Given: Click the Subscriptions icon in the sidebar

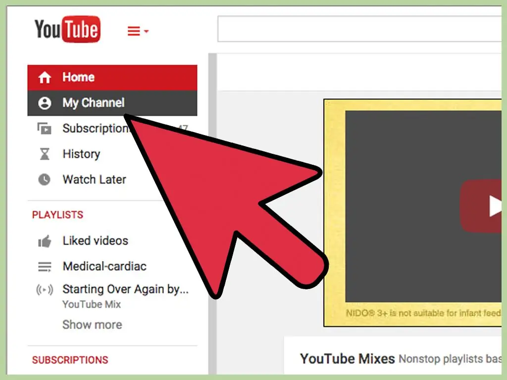Looking at the screenshot, I should click(x=44, y=129).
